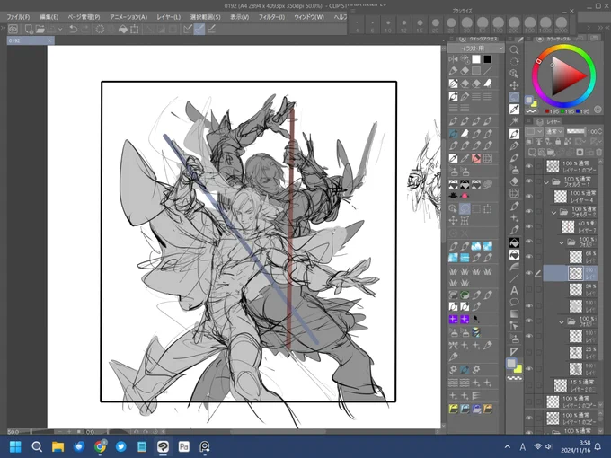The width and height of the screenshot is (611, 458).
Task: Select the Move layer tool
Action: pos(514,85)
